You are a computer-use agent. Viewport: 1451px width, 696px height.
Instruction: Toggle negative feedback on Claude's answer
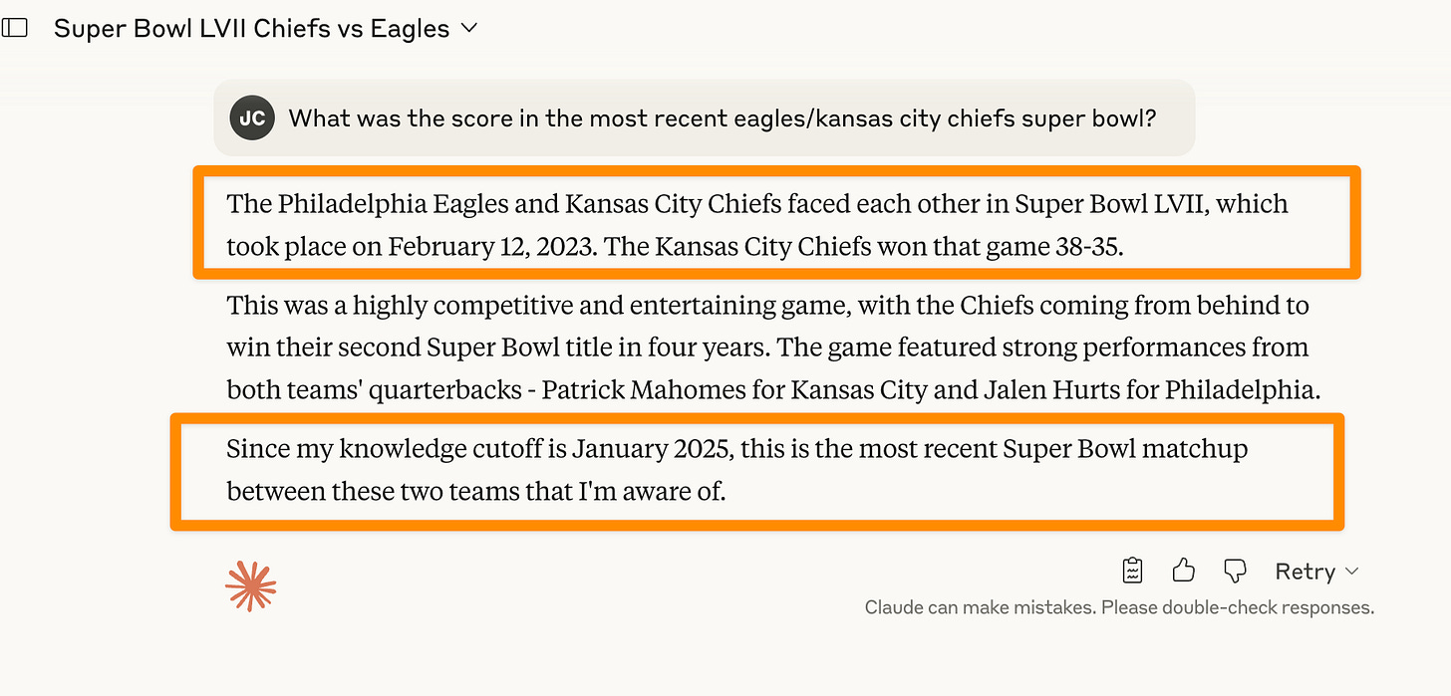[x=1235, y=570]
